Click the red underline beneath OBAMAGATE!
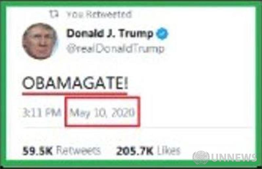 pyautogui.click(x=75, y=93)
